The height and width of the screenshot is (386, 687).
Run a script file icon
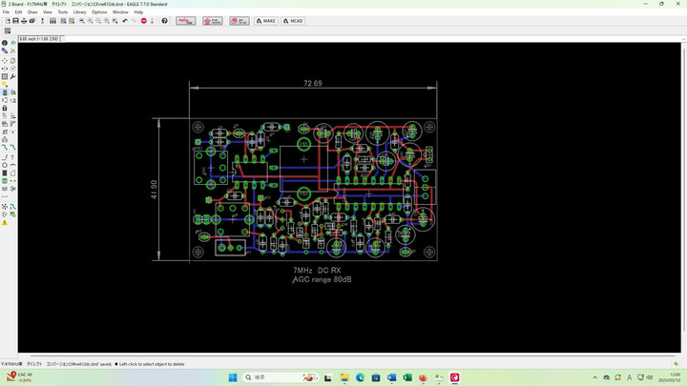click(63, 21)
